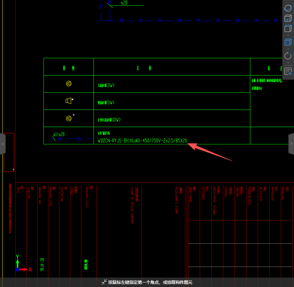Image resolution: width=294 pixels, height=287 pixels.
Task: Click the a1~a20 legend label
Action: point(59,134)
